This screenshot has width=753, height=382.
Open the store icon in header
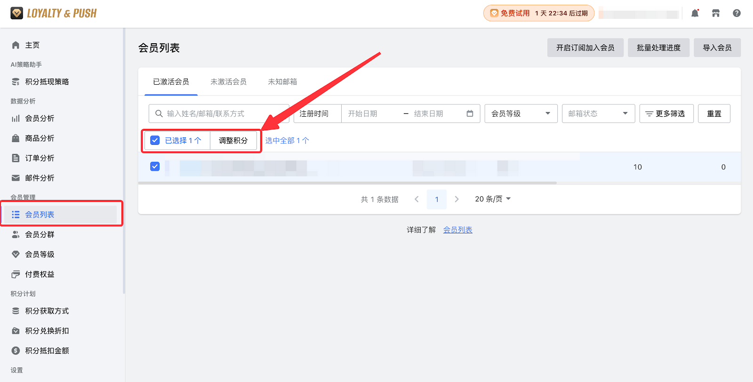716,13
